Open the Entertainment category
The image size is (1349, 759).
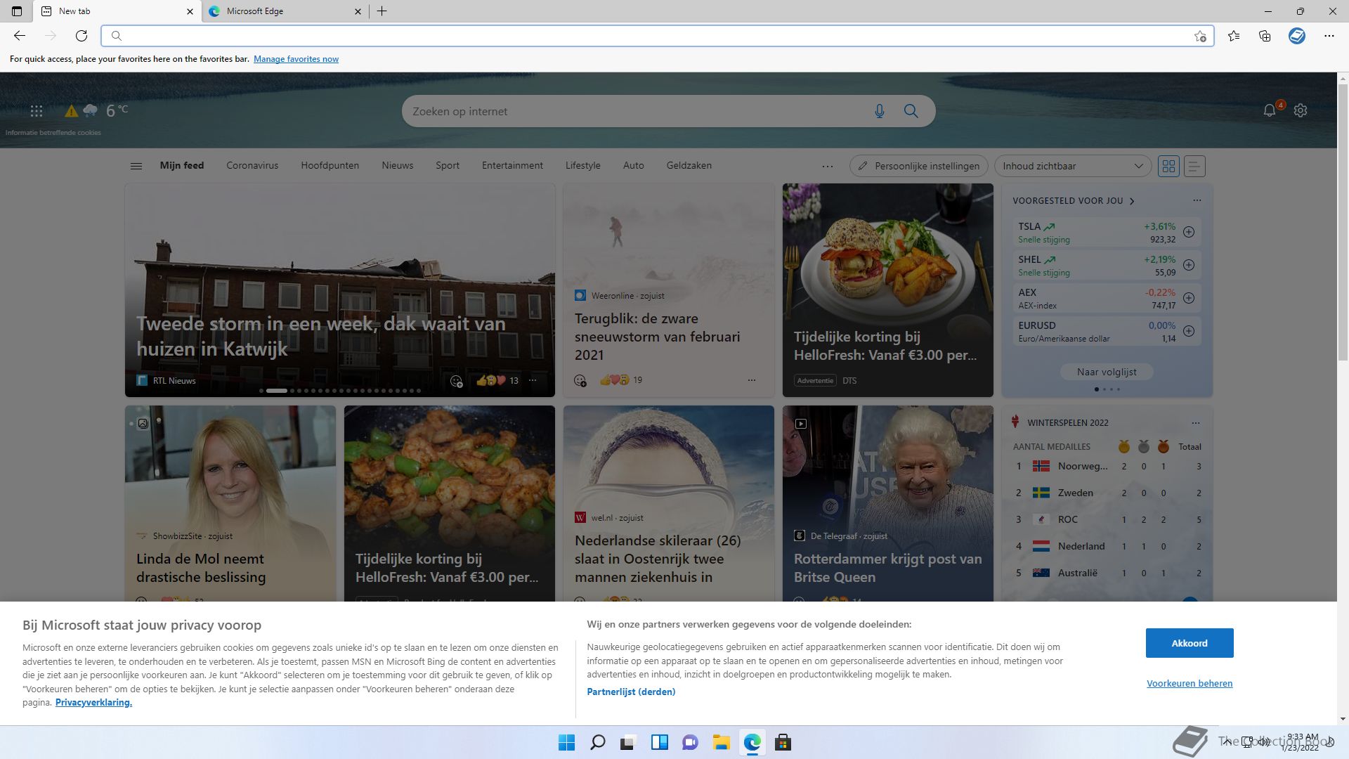[x=512, y=166]
